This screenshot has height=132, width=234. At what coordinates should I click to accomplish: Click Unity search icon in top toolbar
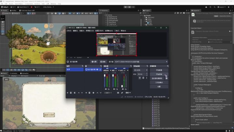click(x=214, y=7)
